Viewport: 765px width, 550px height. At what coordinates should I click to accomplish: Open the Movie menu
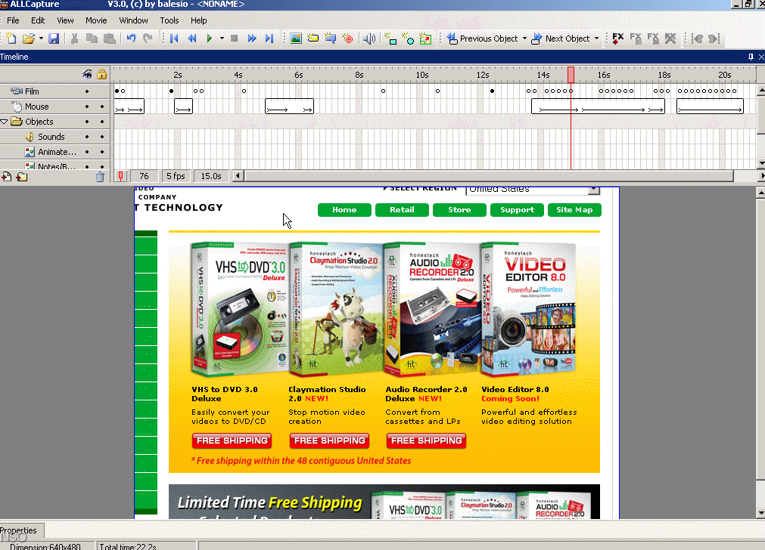point(96,20)
